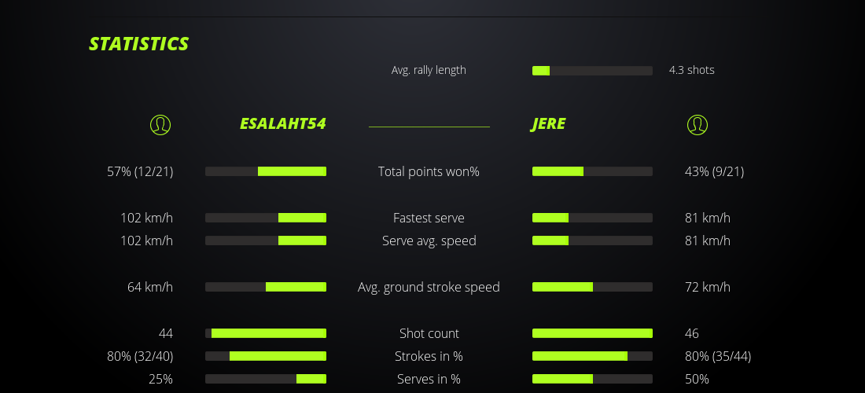Click the 4.3 shots value
865x393 pixels.
point(691,70)
